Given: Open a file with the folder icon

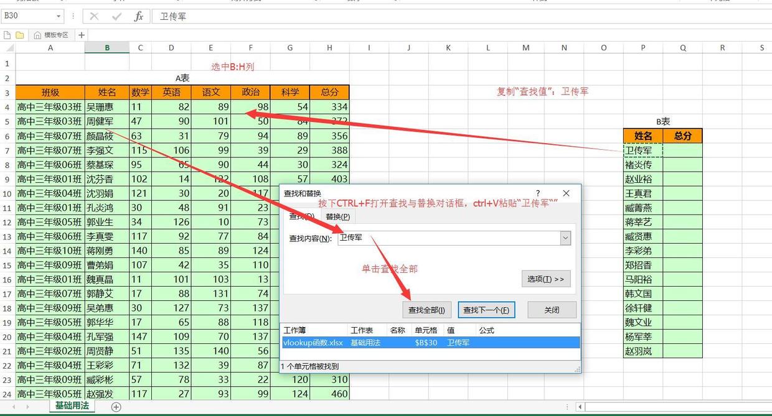Looking at the screenshot, I should [x=21, y=34].
